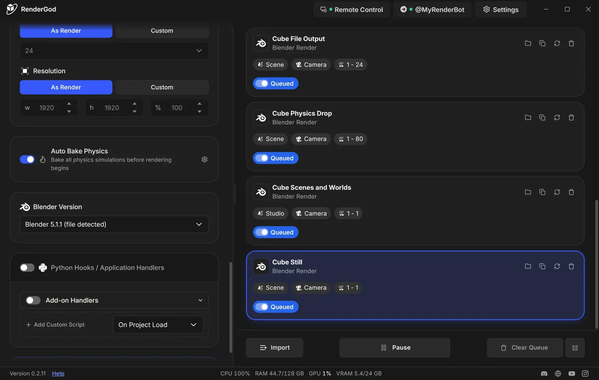Open the Help link
Viewport: 599px width, 380px height.
58,374
